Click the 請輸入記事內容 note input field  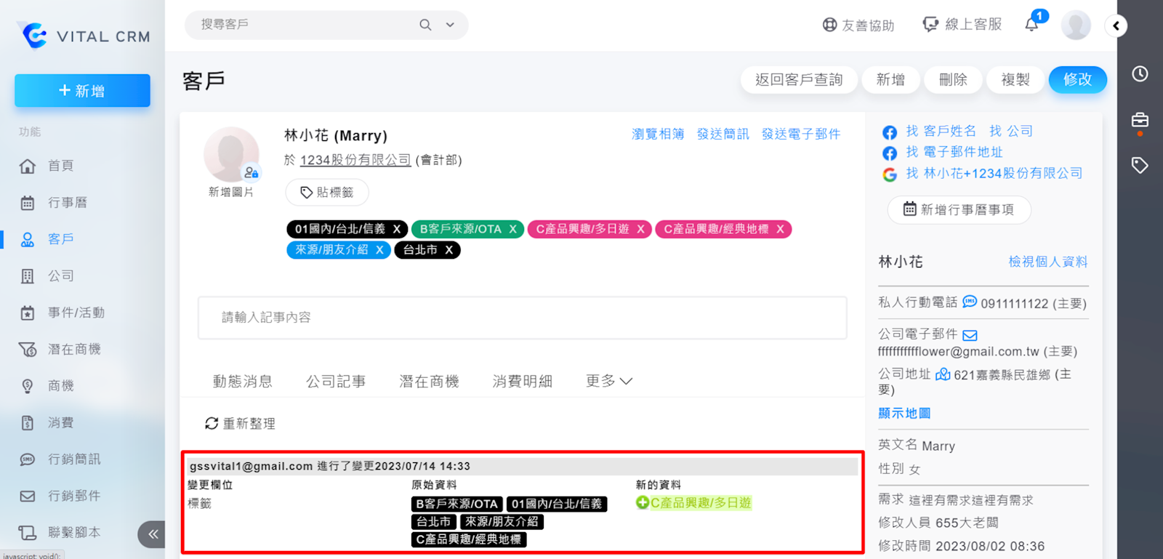522,318
